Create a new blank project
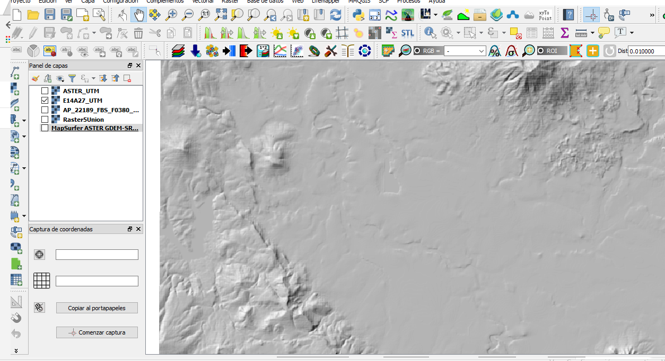The image size is (665, 361). [17, 15]
